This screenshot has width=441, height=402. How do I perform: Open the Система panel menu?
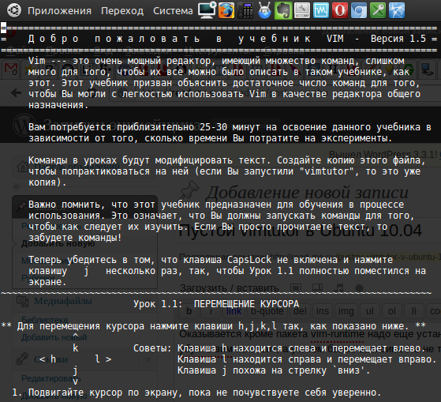click(x=173, y=11)
